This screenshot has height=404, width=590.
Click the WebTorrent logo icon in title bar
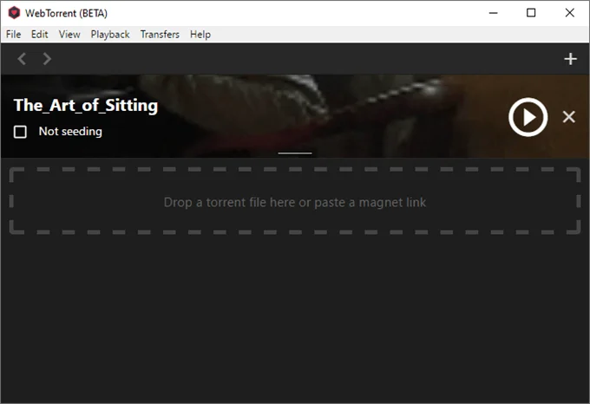coord(14,13)
